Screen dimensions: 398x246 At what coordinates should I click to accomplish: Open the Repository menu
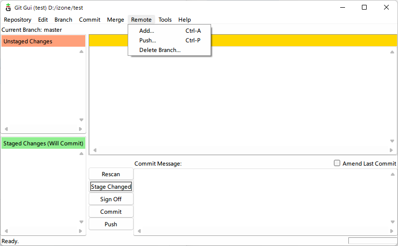coord(17,20)
